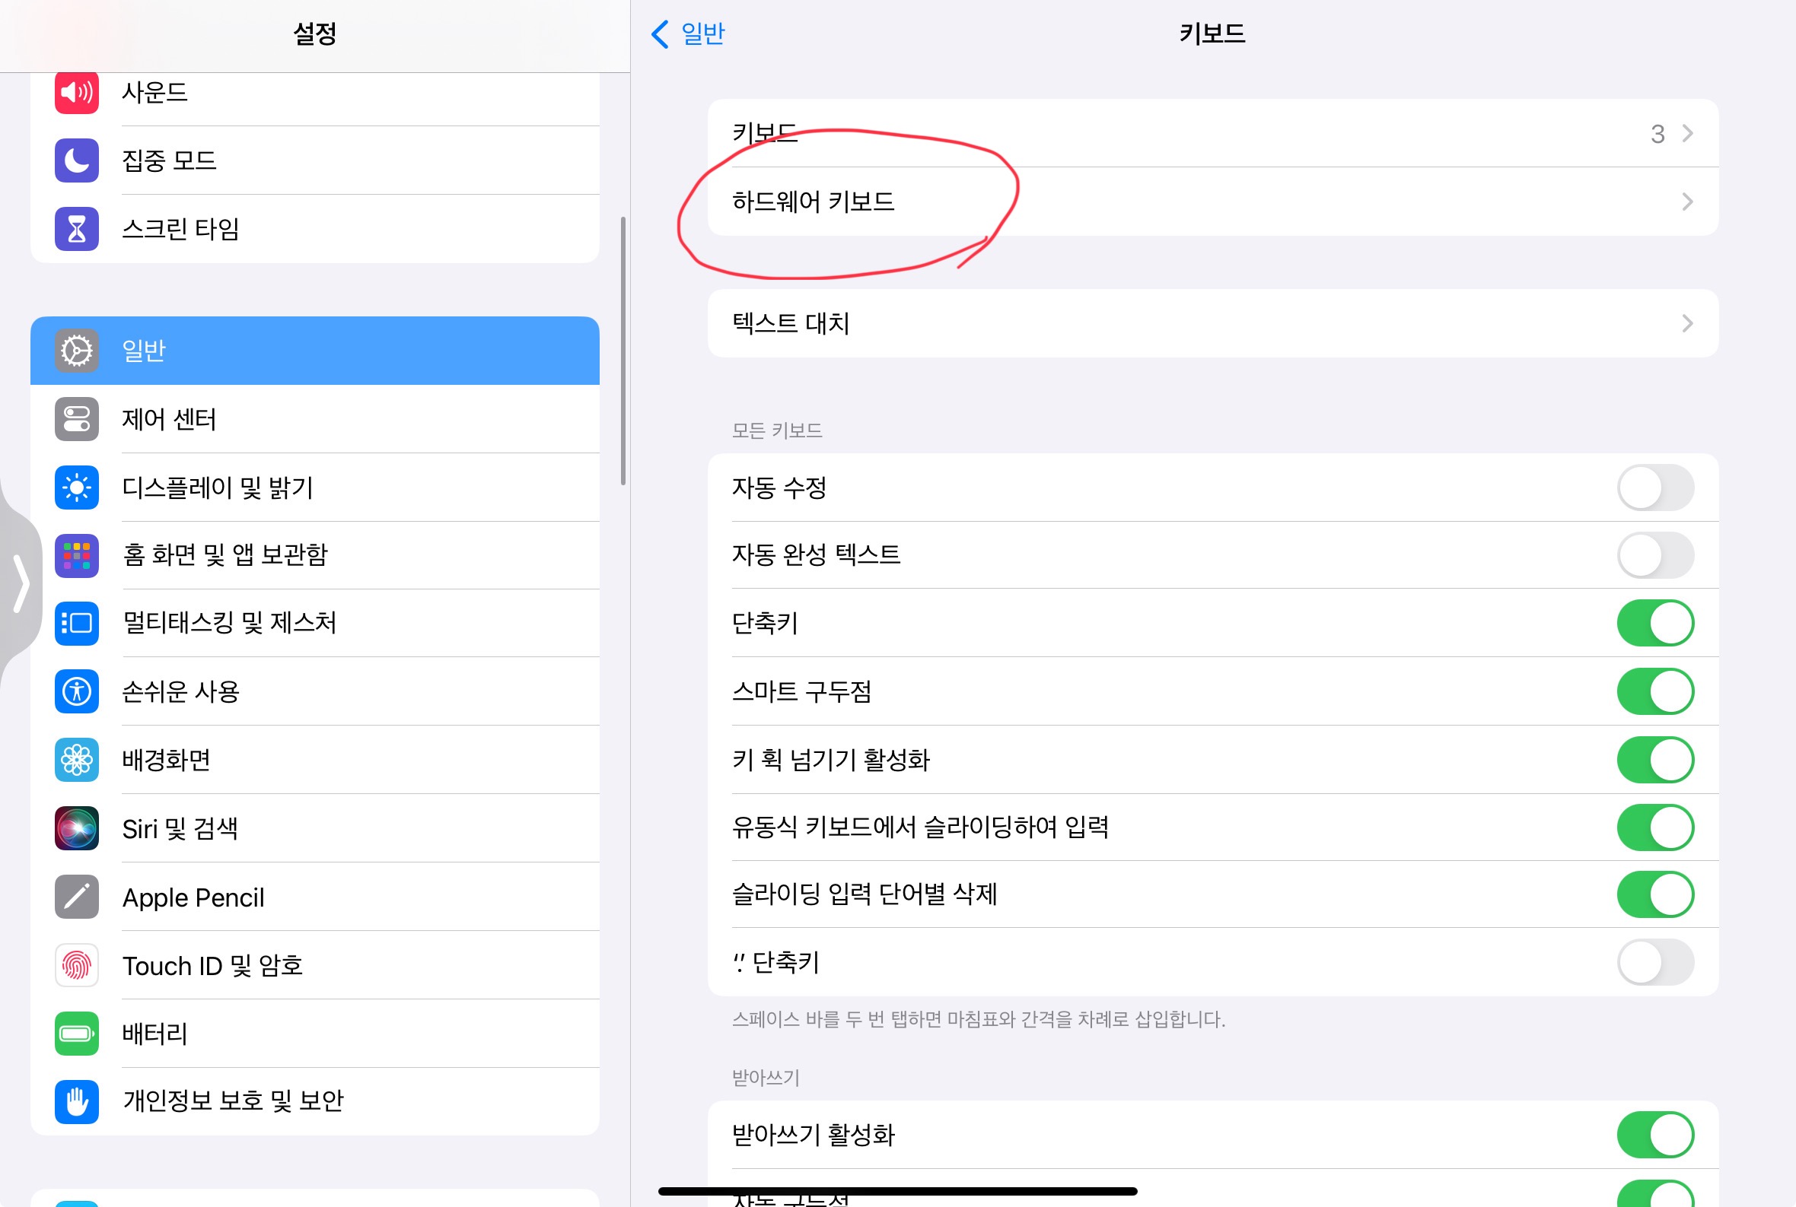The height and width of the screenshot is (1207, 1796).
Task: Click the sidebar vertical scrollbar
Action: tap(623, 351)
